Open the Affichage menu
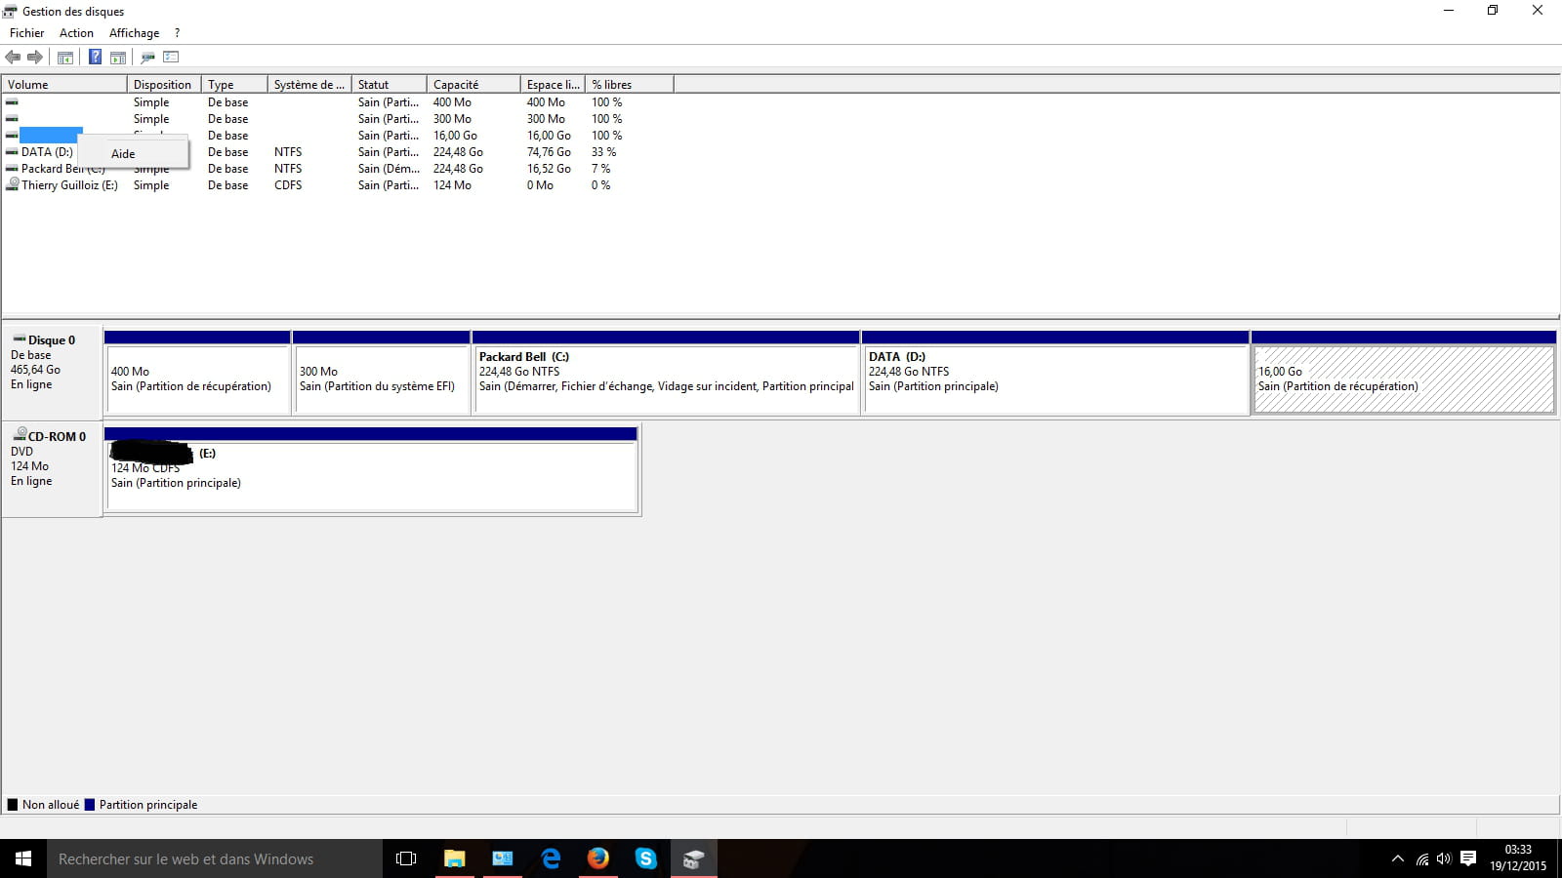Screen dimensions: 1562x878 tap(134, 33)
